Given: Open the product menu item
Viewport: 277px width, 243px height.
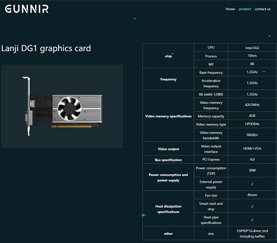Looking at the screenshot, I should (245, 9).
